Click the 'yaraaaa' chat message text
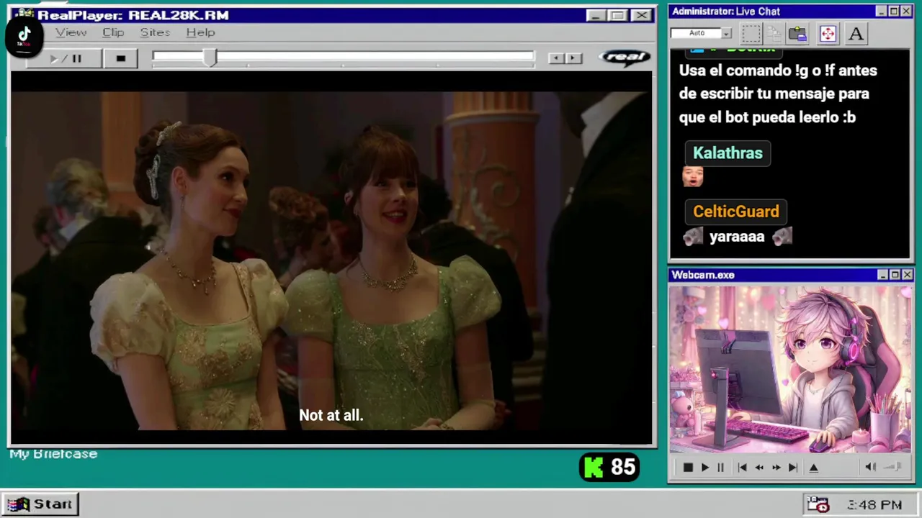The width and height of the screenshot is (922, 518). click(x=737, y=236)
